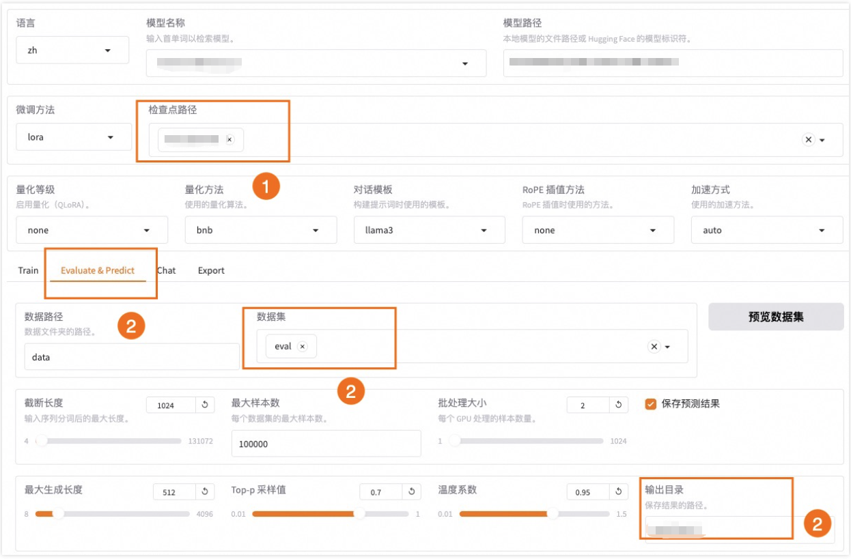The width and height of the screenshot is (851, 559).
Task: Click the Top-p number box 0.7
Action: pyautogui.click(x=382, y=491)
